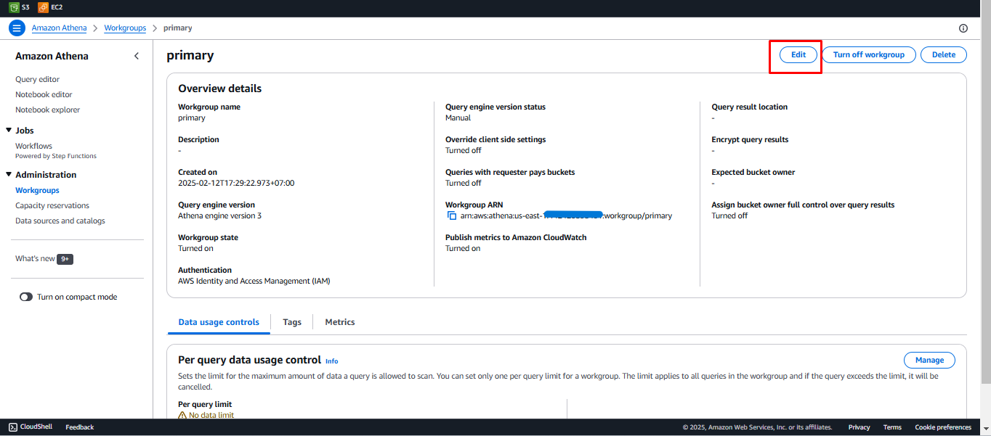Collapse the Jobs section in sidebar

point(9,131)
